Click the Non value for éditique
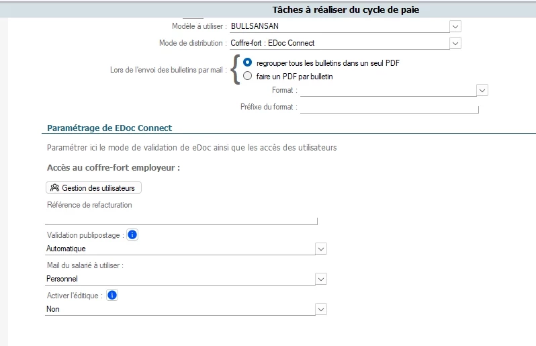Viewport: 536px width, 346px height. 179,309
